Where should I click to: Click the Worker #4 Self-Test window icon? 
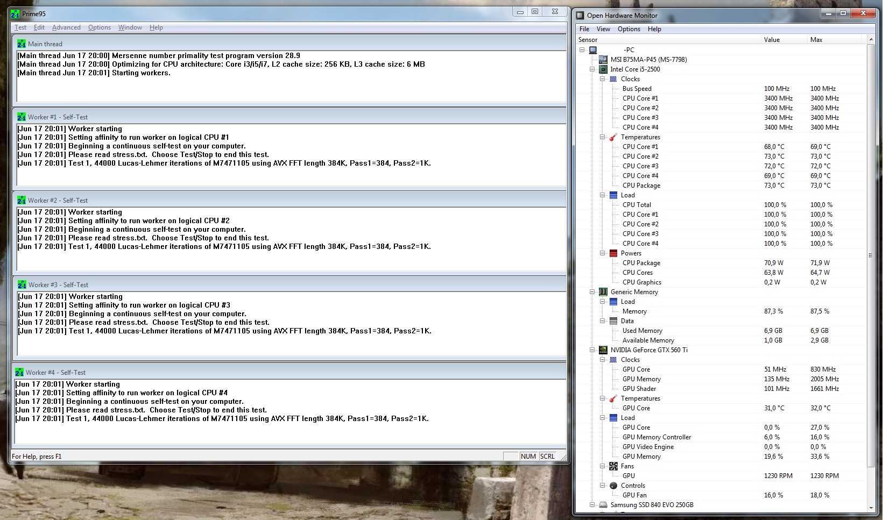19,372
